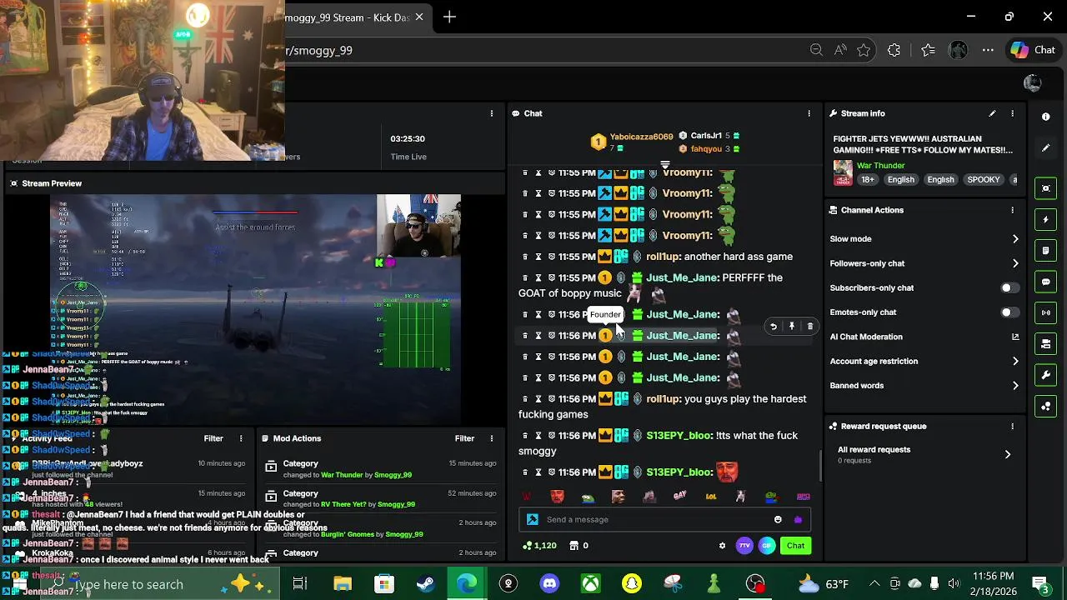Click the info icon in right sidebar

pyautogui.click(x=1046, y=117)
